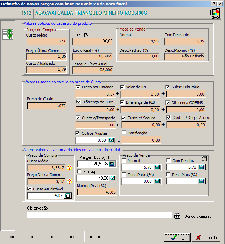Open calculator next to Margem Lucro value
Screen dimensions: 225x244
coord(112,164)
